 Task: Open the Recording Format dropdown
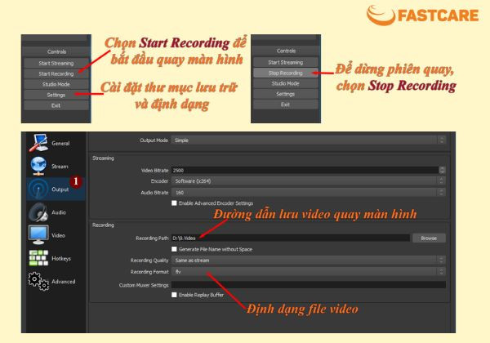coord(308,272)
